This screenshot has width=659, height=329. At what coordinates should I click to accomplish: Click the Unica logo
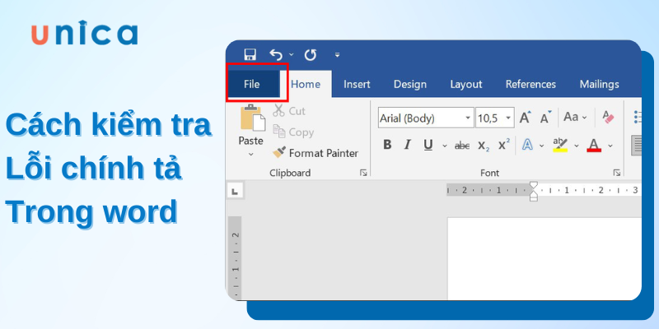[x=84, y=33]
